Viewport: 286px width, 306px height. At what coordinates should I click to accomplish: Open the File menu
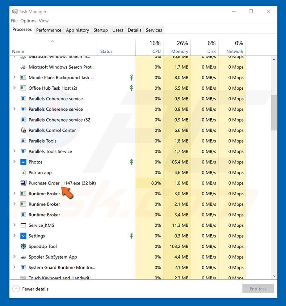(x=14, y=21)
